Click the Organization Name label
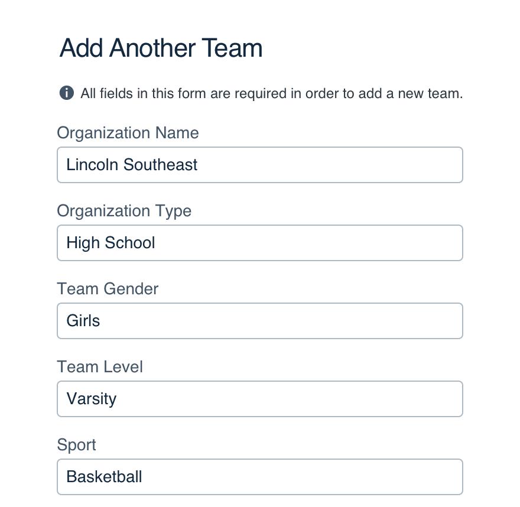The width and height of the screenshot is (520, 507). 128,133
